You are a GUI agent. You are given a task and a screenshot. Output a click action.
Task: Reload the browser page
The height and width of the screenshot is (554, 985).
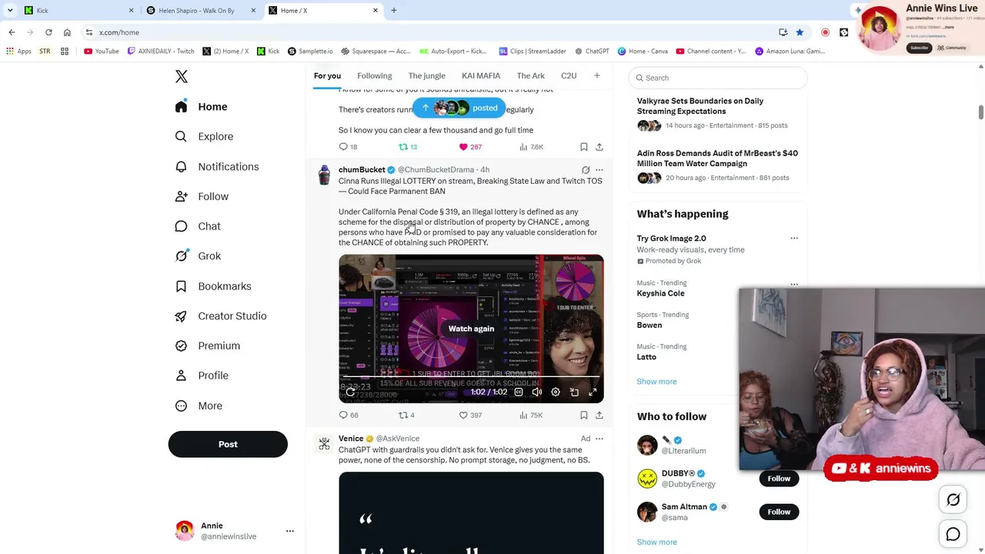pyautogui.click(x=48, y=32)
